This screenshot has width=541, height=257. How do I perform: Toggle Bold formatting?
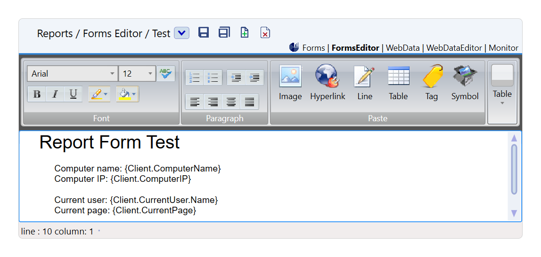(x=37, y=94)
